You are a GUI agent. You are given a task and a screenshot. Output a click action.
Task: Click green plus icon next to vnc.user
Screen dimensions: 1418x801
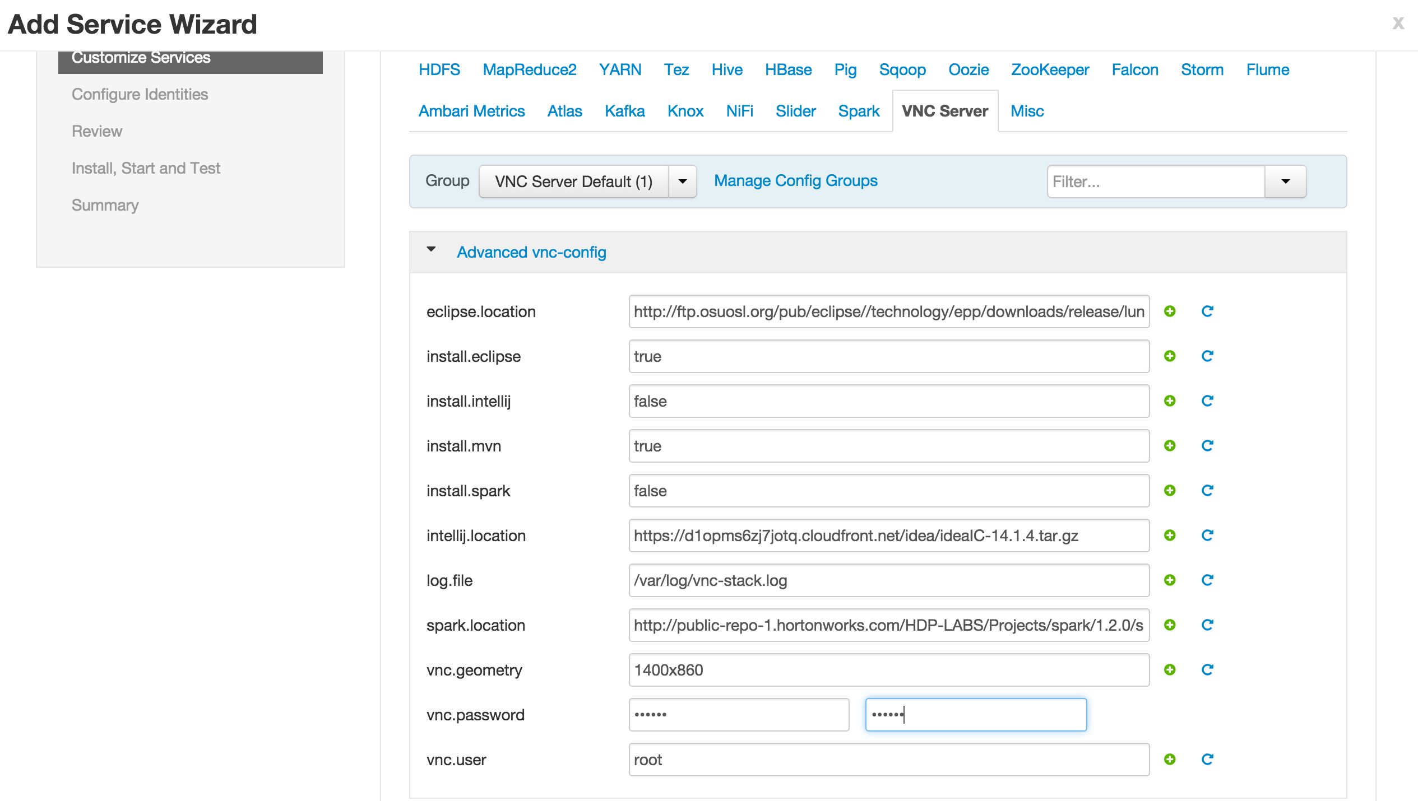point(1170,760)
